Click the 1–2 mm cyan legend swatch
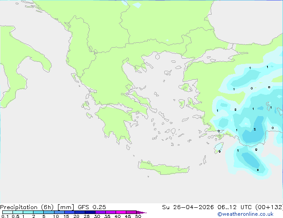Screen dimensions: 283x218 [x=28, y=212]
